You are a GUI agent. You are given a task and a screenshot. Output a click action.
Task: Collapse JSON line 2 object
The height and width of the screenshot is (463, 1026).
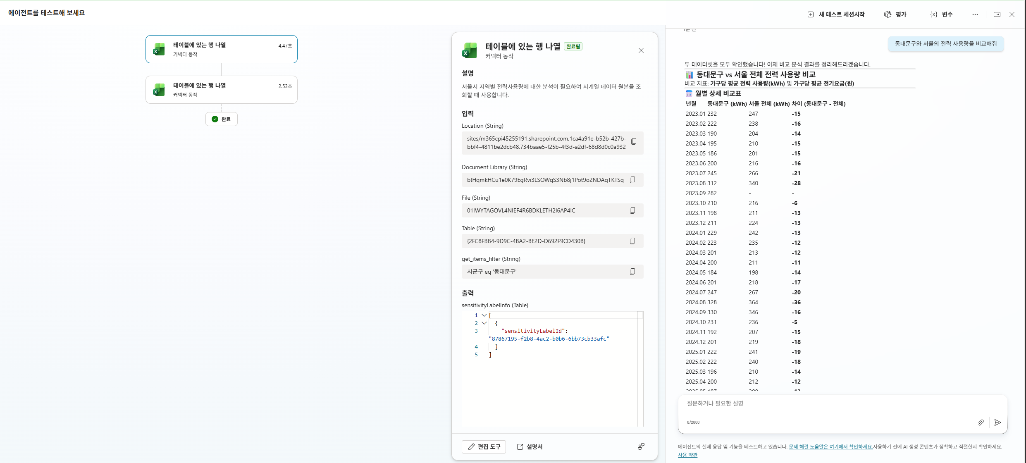pyautogui.click(x=484, y=323)
